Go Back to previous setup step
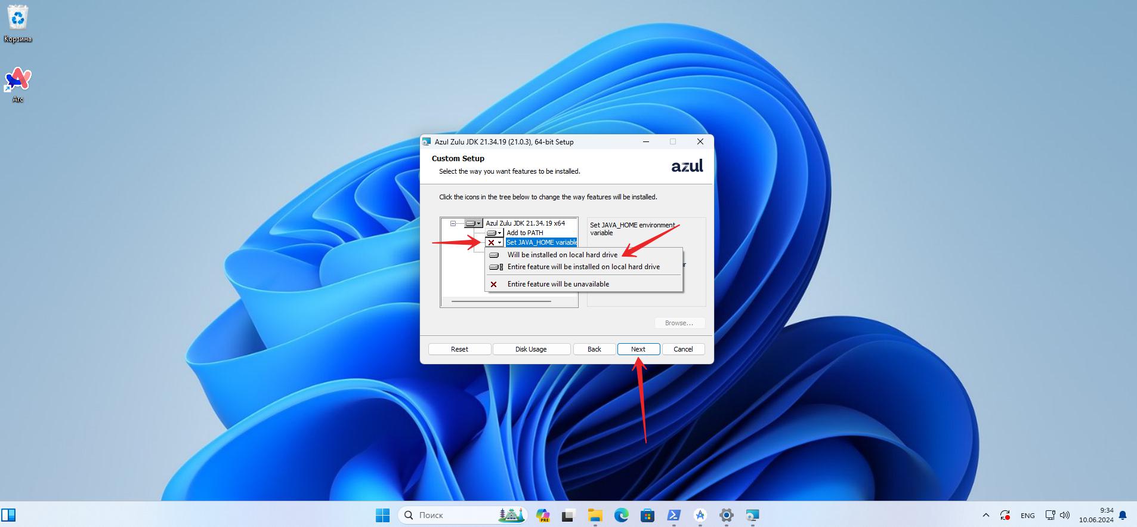This screenshot has width=1137, height=527. click(594, 349)
